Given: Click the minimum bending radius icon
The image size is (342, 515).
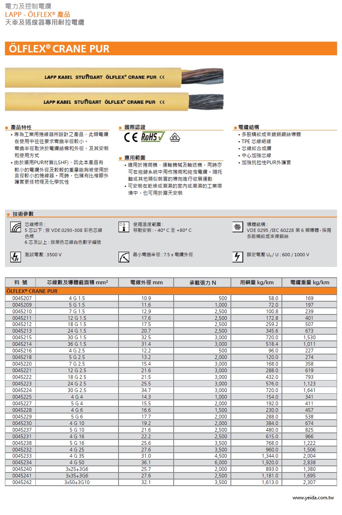Looking at the screenshot, I should [123, 257].
